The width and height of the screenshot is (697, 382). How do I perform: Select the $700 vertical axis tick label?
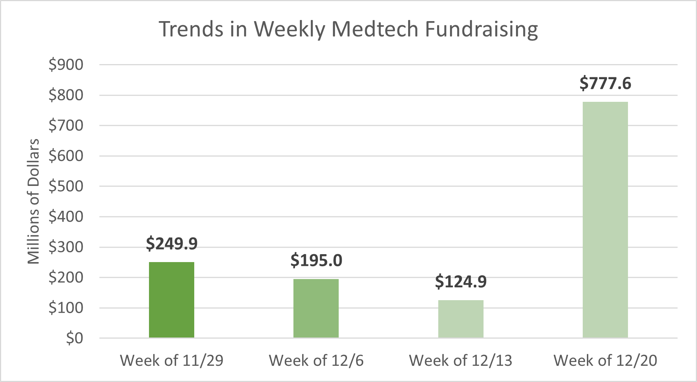pyautogui.click(x=66, y=126)
